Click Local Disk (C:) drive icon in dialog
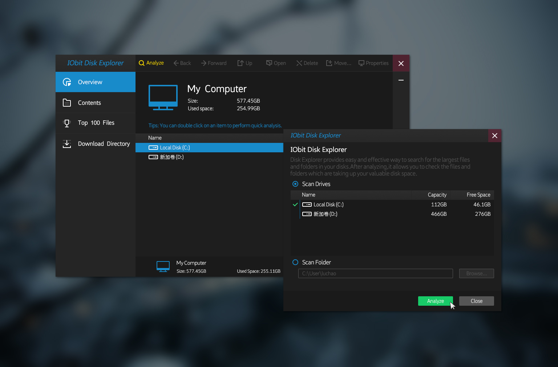 coord(307,205)
